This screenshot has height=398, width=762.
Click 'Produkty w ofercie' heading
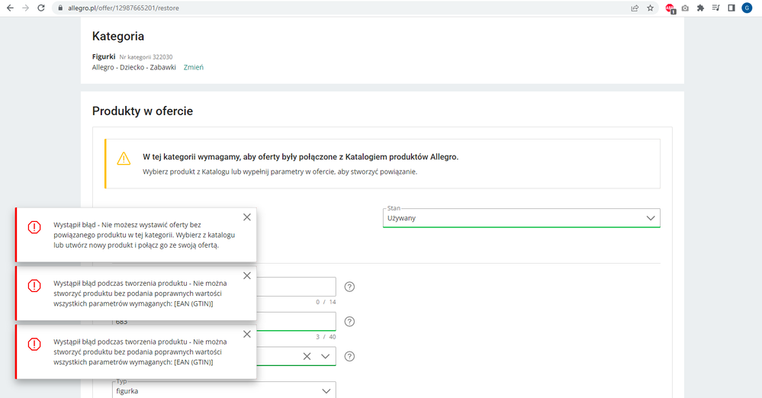(143, 111)
